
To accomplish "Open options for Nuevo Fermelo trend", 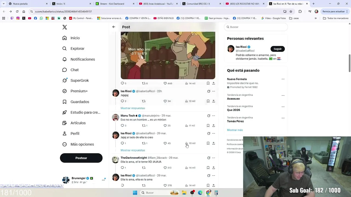I will (283, 79).
